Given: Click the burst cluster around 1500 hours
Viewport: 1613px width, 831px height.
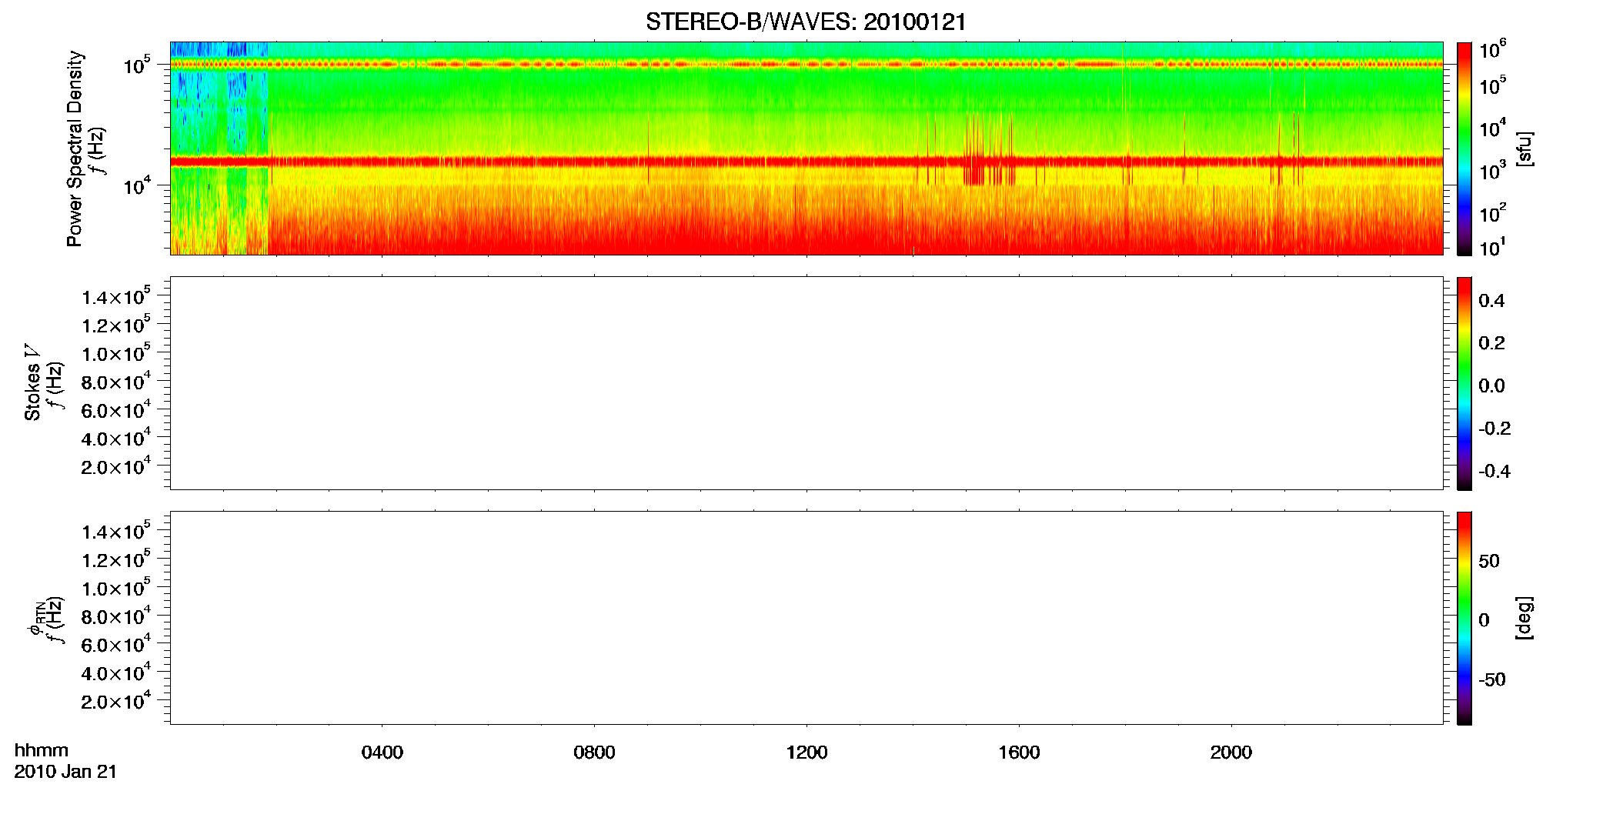Looking at the screenshot, I should pyautogui.click(x=989, y=150).
